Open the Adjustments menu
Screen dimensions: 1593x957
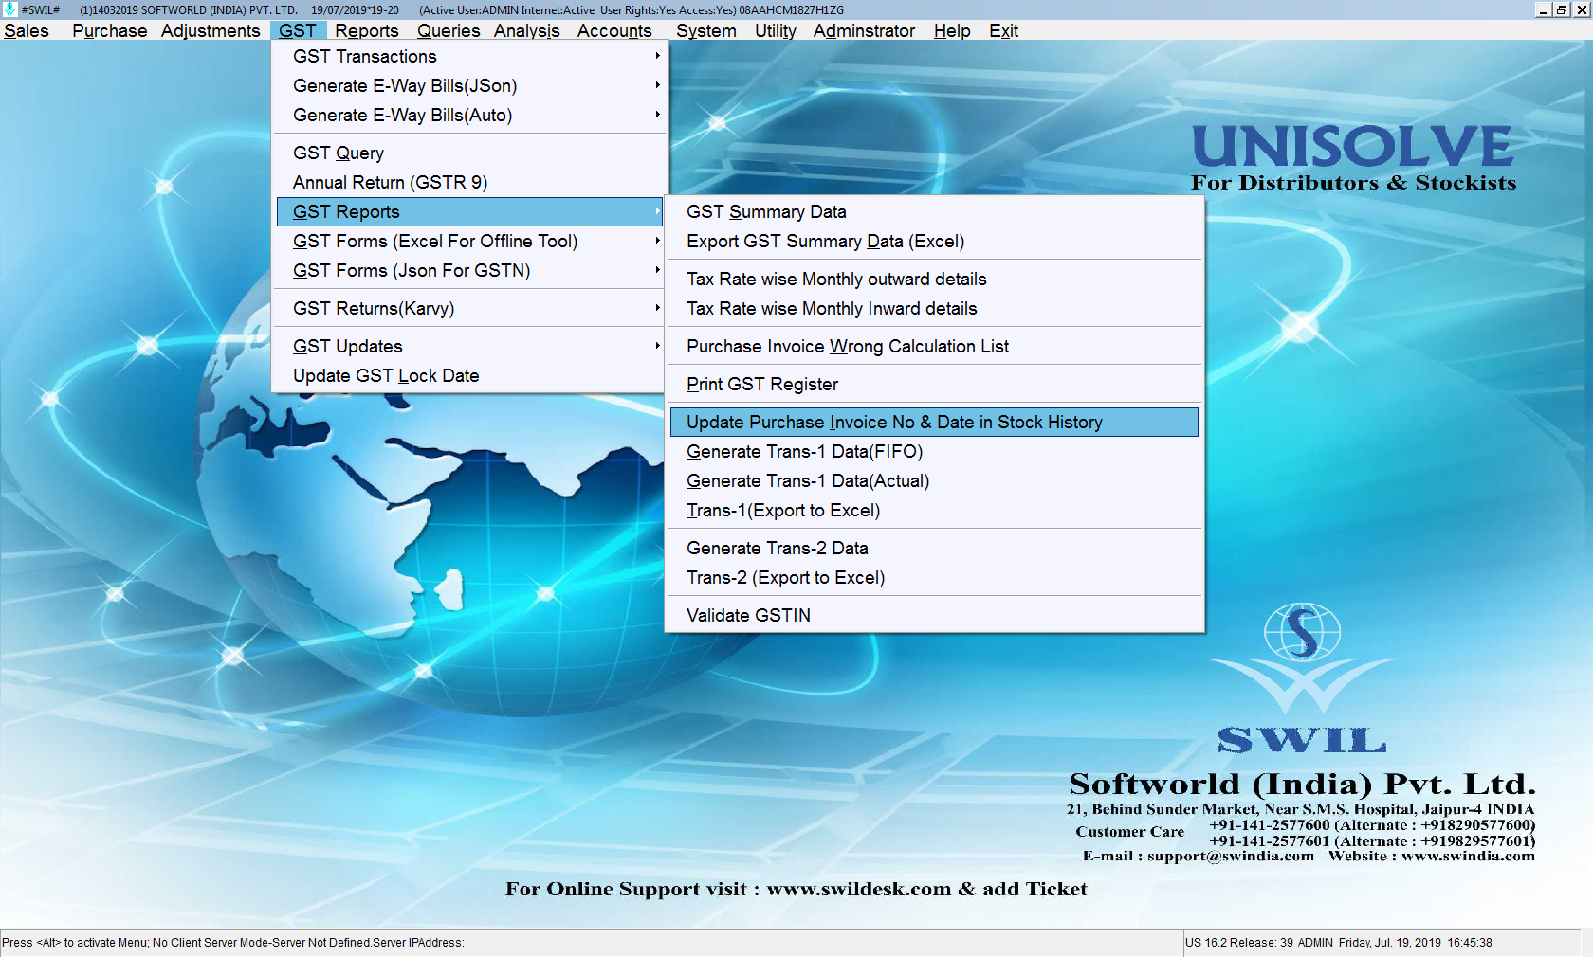pyautogui.click(x=211, y=30)
